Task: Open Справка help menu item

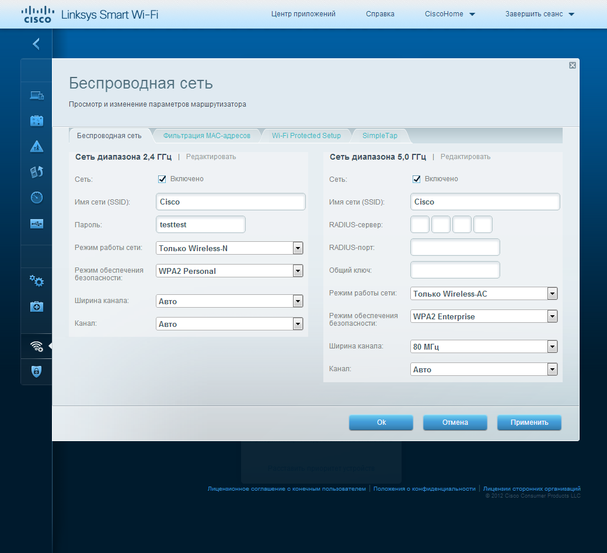Action: coord(380,14)
